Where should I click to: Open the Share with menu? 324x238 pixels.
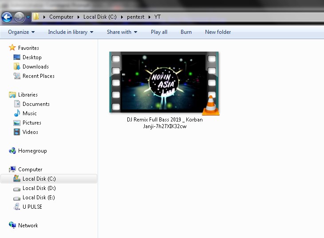click(x=122, y=32)
